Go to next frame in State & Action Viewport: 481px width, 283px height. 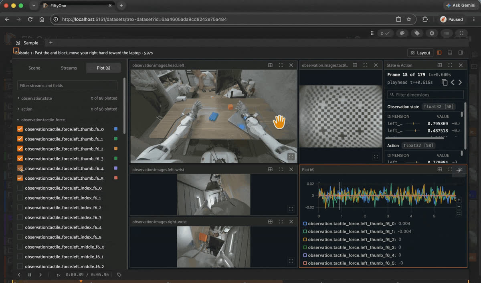coord(460,82)
